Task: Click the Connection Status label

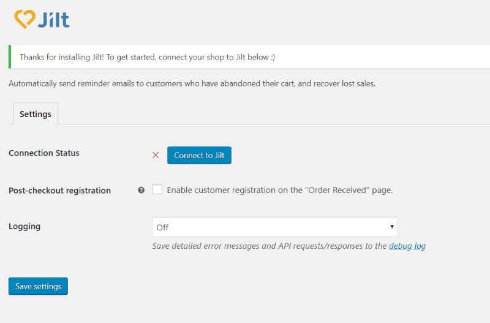Action: pos(44,153)
